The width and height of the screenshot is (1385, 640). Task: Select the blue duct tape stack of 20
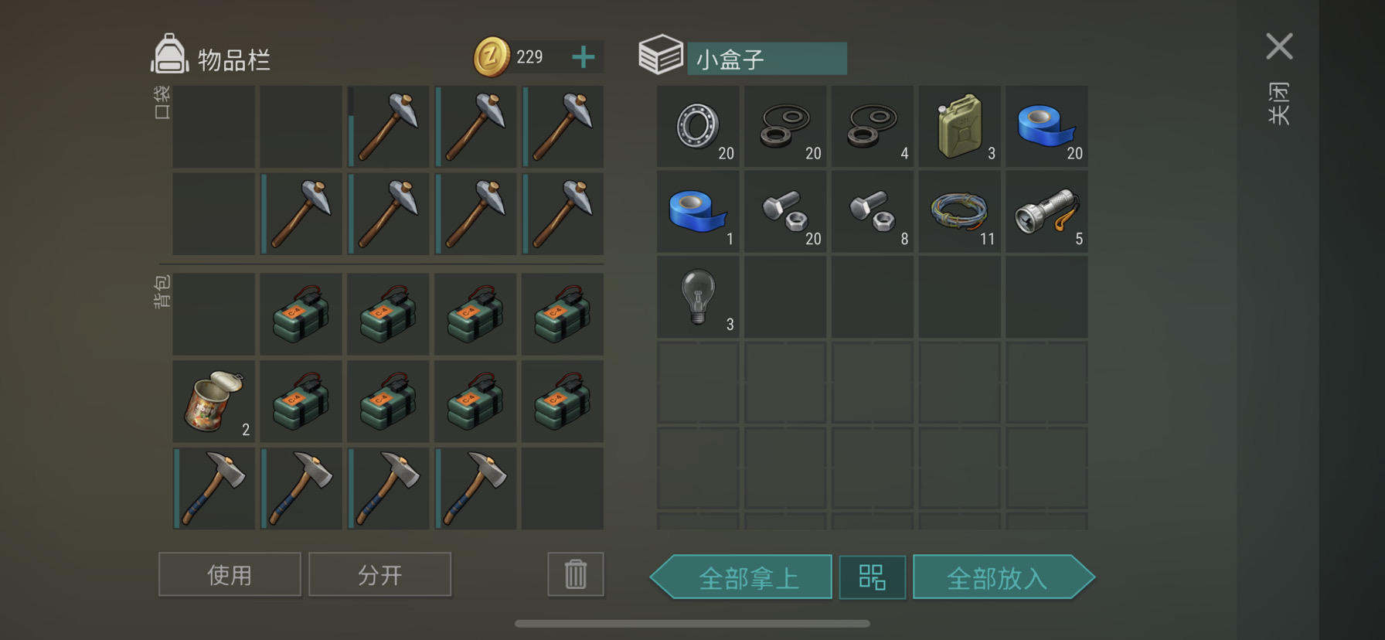click(x=1046, y=126)
